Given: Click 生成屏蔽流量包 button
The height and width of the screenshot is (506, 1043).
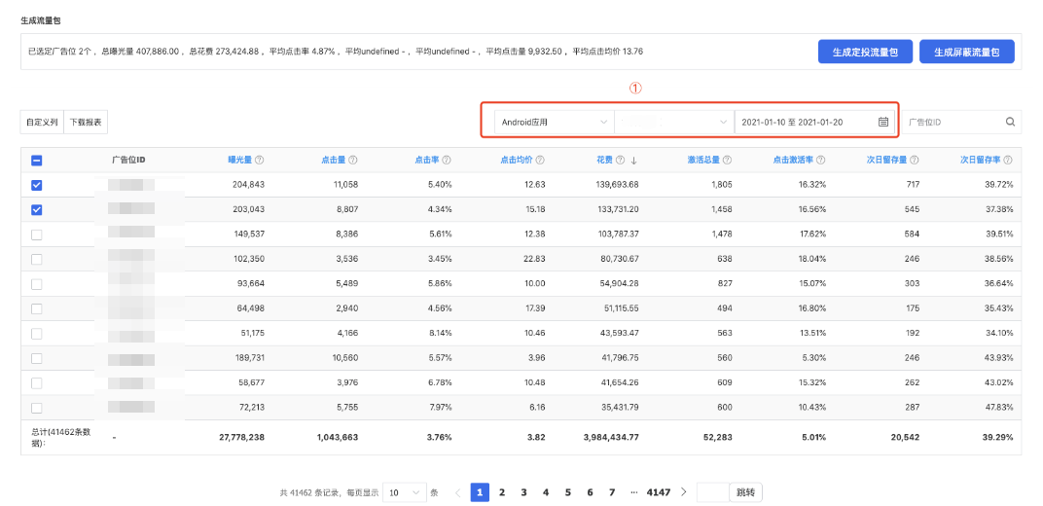Looking at the screenshot, I should pos(967,52).
